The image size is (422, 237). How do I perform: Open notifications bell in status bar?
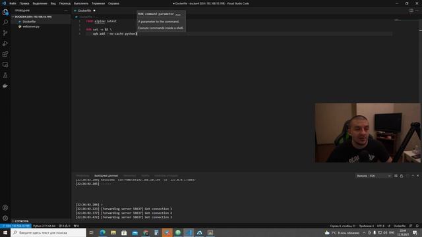point(417,226)
